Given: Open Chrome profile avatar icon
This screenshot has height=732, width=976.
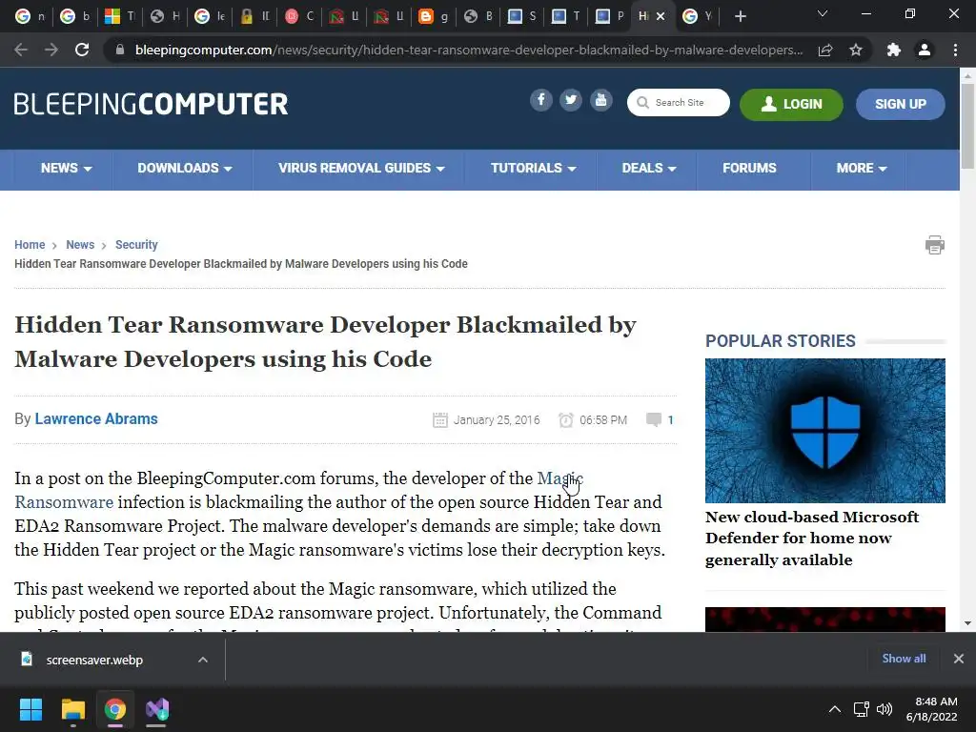Looking at the screenshot, I should tap(925, 50).
